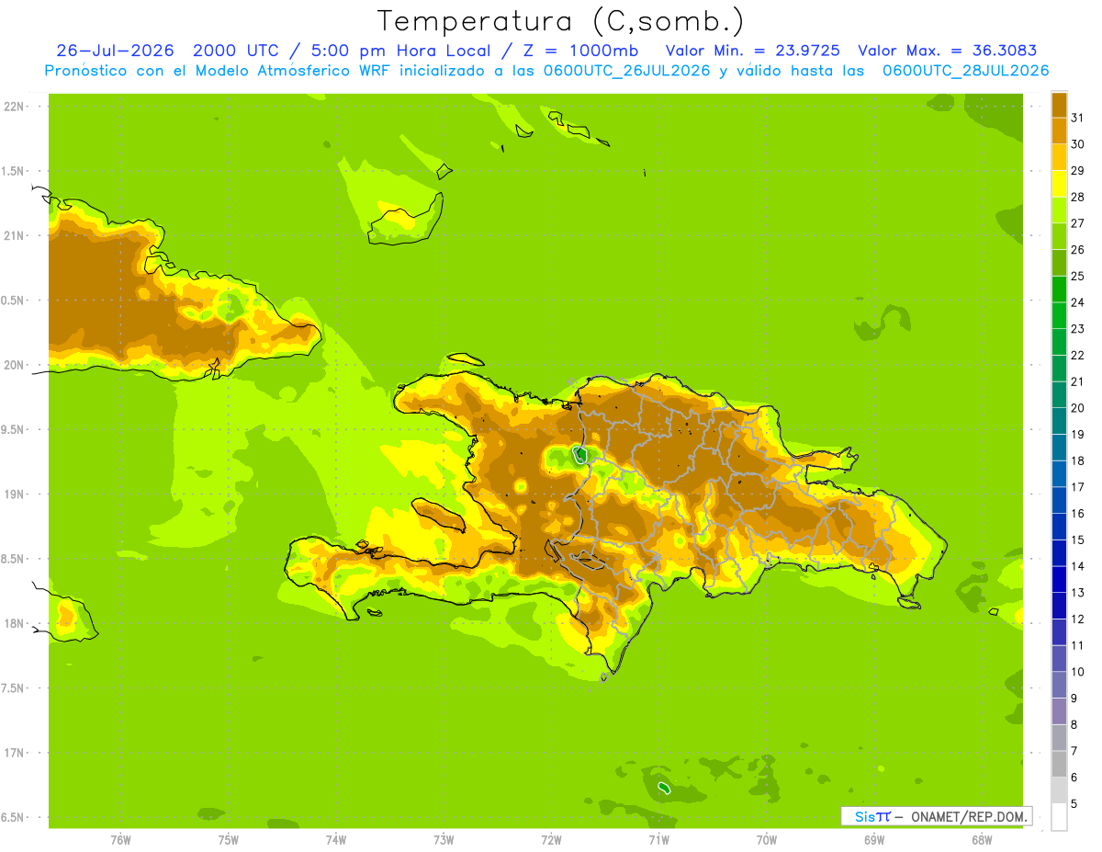Click the '2000 UTC' time label
This screenshot has width=1102, height=852.
point(236,51)
